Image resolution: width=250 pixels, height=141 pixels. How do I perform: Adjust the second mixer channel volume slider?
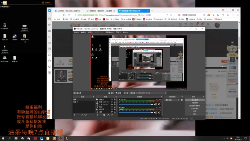(x=136, y=112)
